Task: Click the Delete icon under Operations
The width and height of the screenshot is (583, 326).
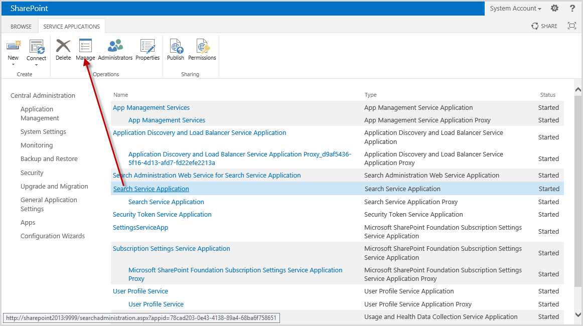Action: (x=63, y=50)
